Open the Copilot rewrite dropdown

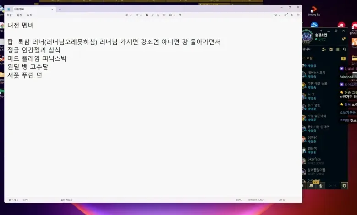click(x=277, y=15)
